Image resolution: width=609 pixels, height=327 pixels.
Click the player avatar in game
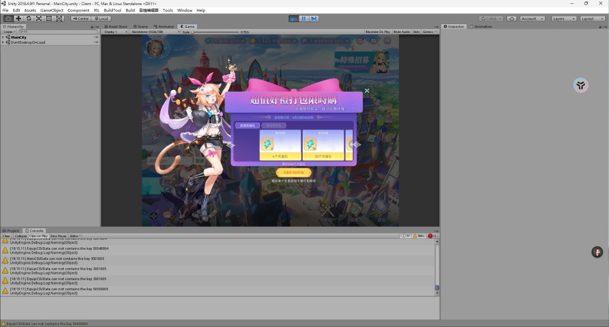coord(156,48)
